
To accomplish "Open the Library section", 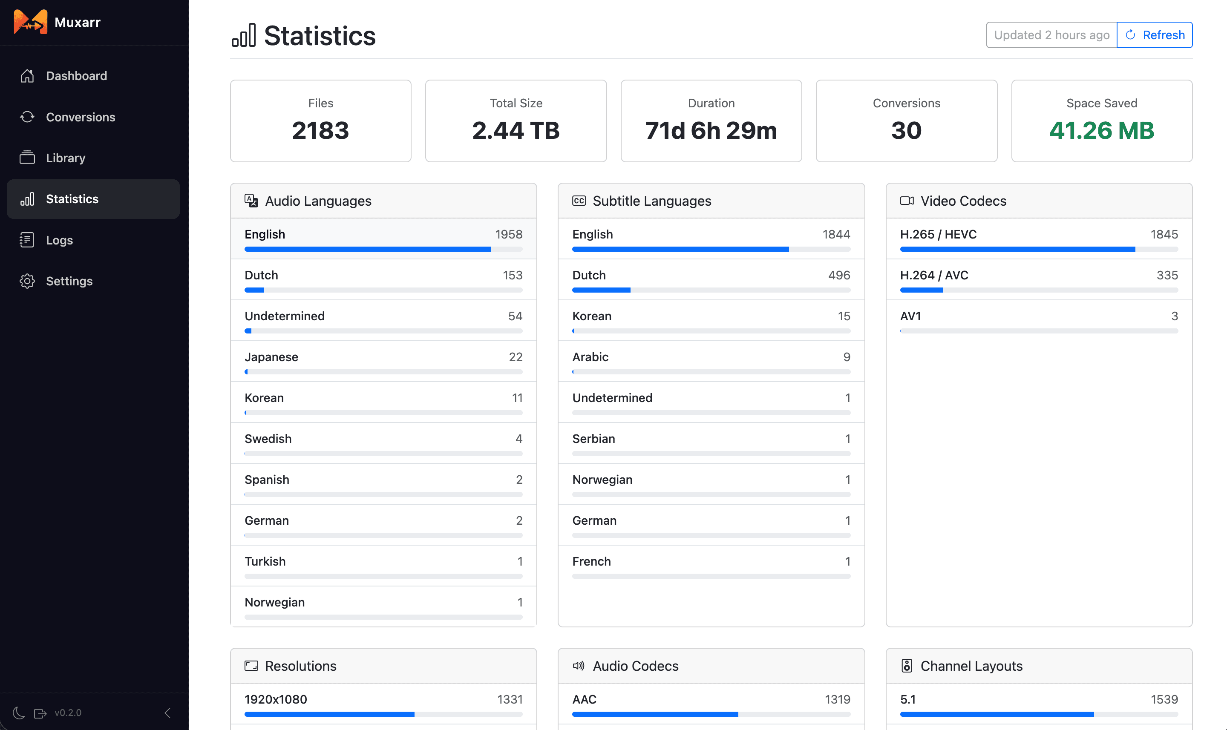I will click(93, 158).
